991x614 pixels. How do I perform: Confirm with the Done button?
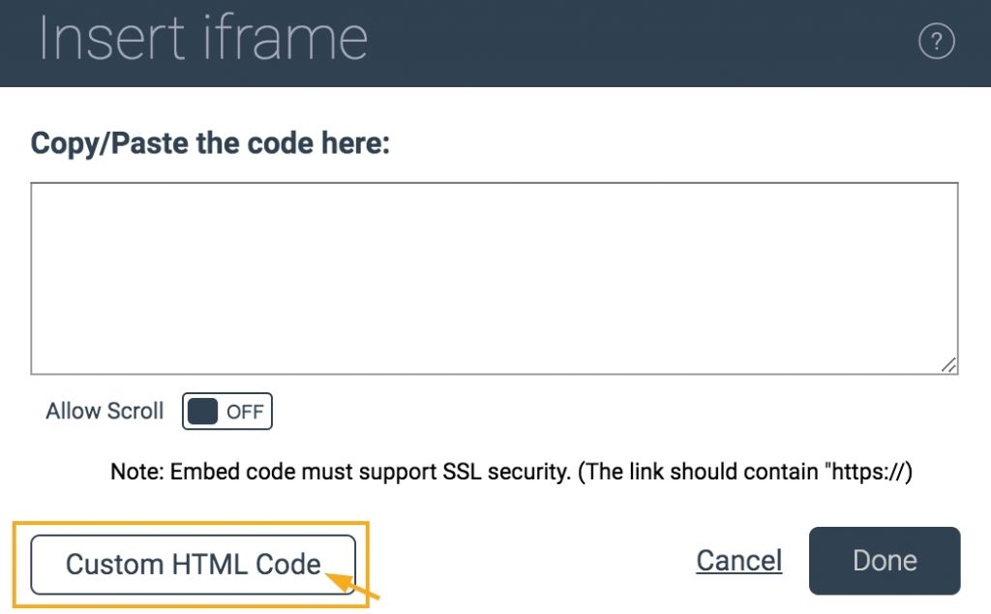(x=884, y=560)
